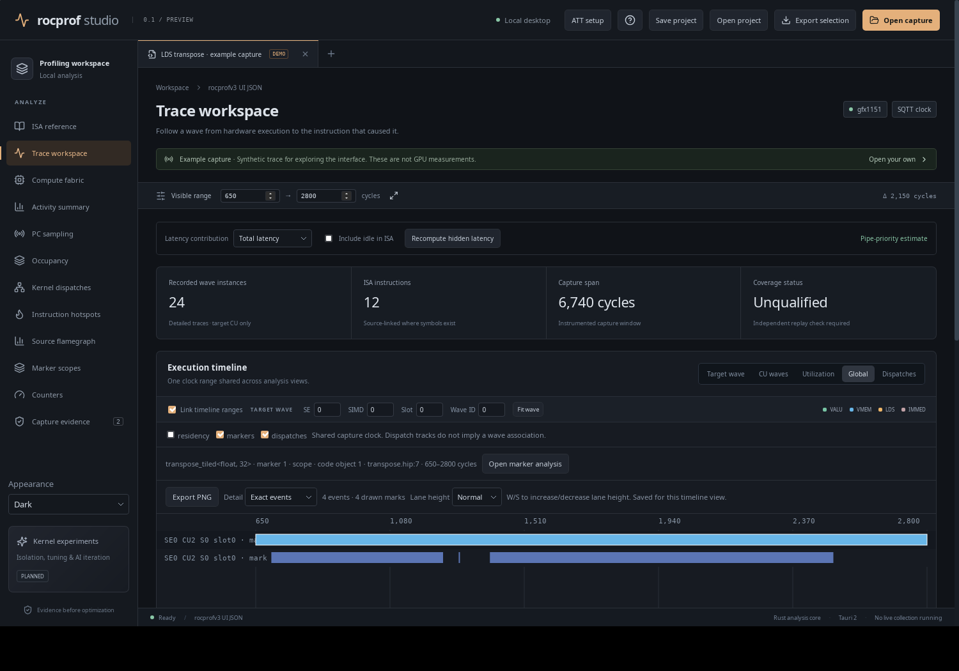Click stepper on visible range start 650

point(270,196)
